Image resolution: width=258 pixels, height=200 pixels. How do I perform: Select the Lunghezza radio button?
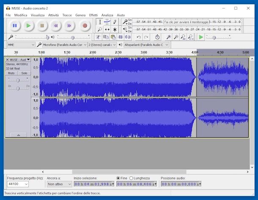131,178
